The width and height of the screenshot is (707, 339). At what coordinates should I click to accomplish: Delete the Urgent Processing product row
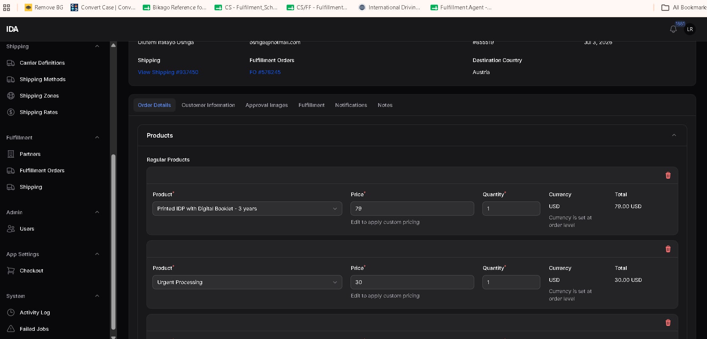(x=668, y=249)
